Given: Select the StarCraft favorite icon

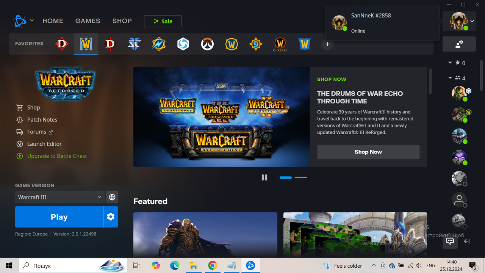Looking at the screenshot, I should point(134,44).
